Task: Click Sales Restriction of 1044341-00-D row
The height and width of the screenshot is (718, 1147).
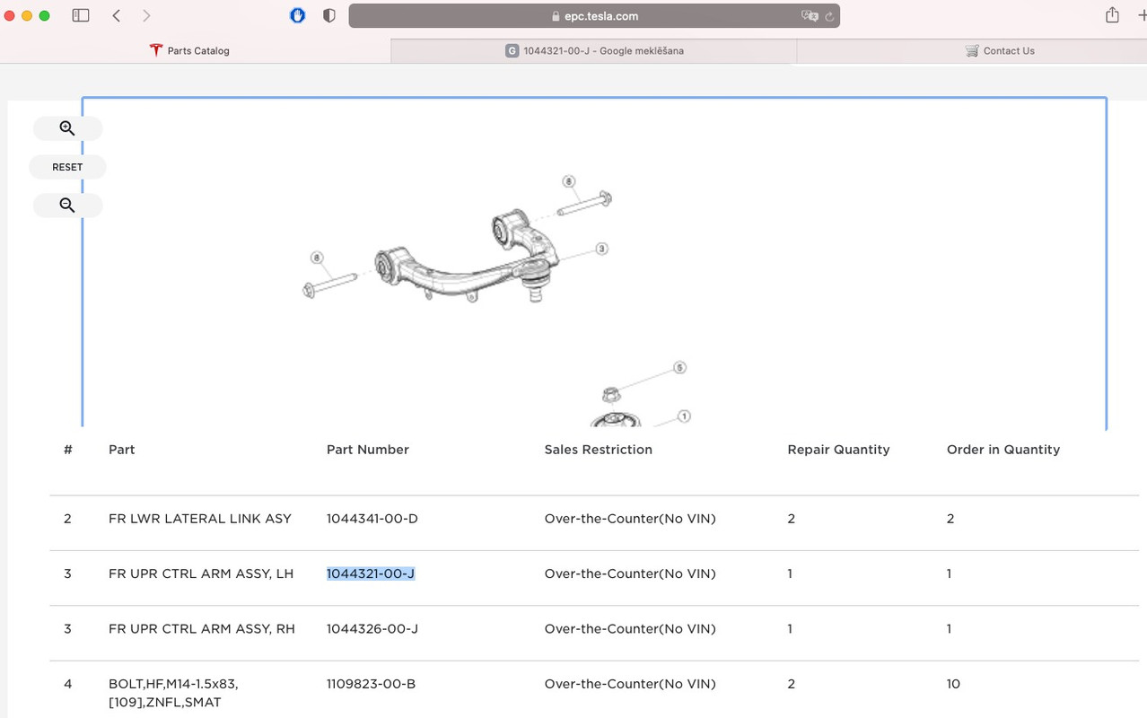Action: click(630, 519)
